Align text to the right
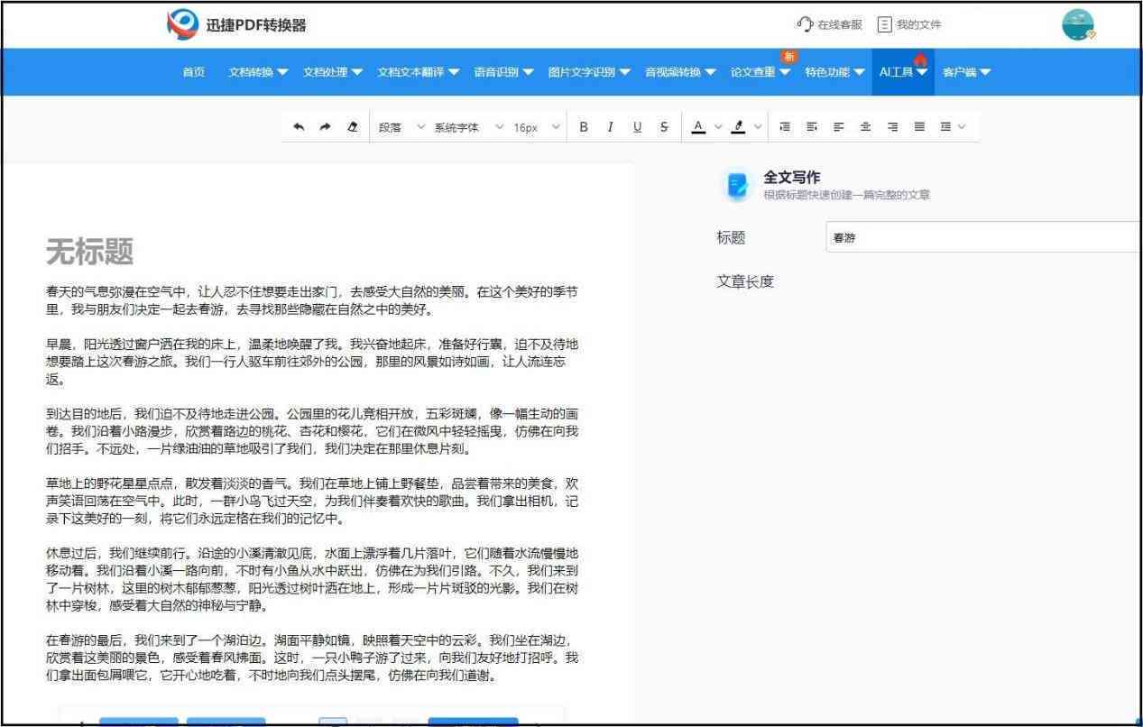The height and width of the screenshot is (727, 1143). point(892,127)
